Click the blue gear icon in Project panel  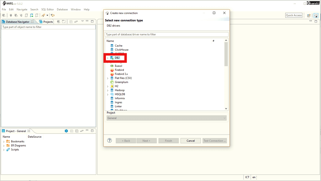pos(66,131)
